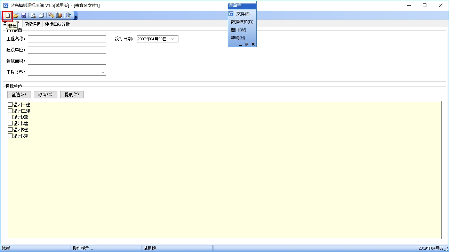Click the hand-with-checkmark toolbar icon
The image size is (449, 252).
click(51, 15)
